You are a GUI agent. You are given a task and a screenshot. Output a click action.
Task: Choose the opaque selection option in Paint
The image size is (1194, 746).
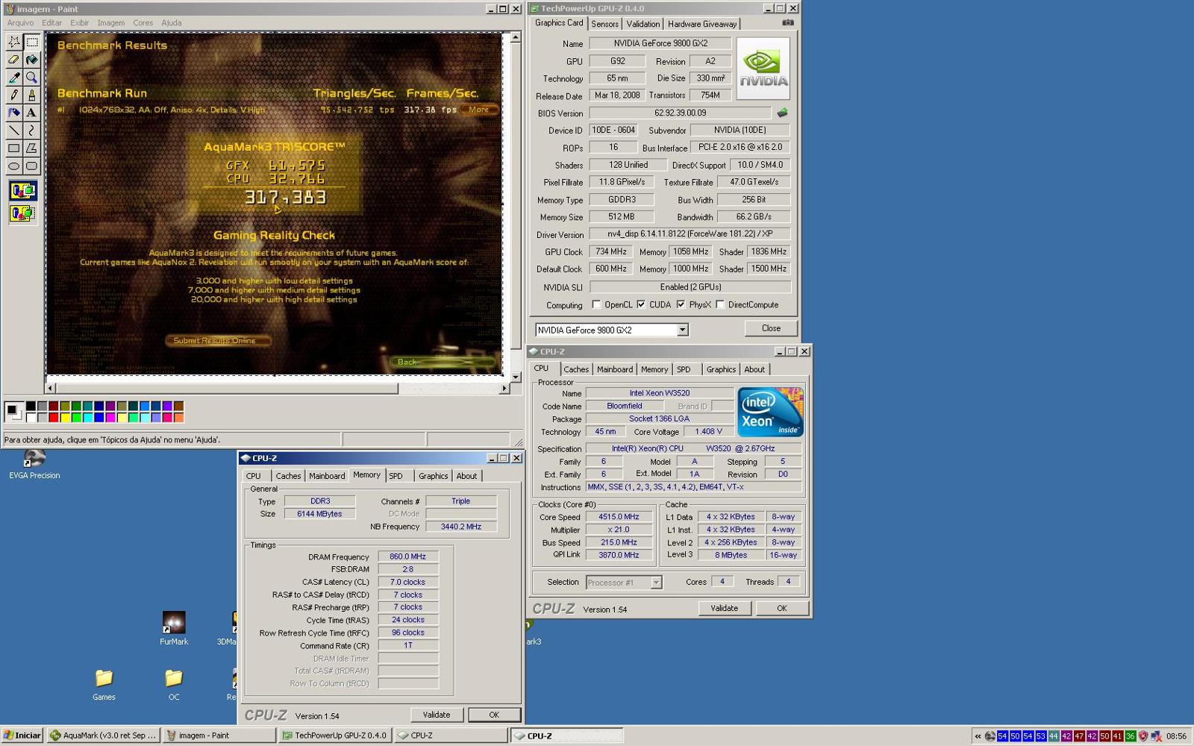tap(23, 191)
